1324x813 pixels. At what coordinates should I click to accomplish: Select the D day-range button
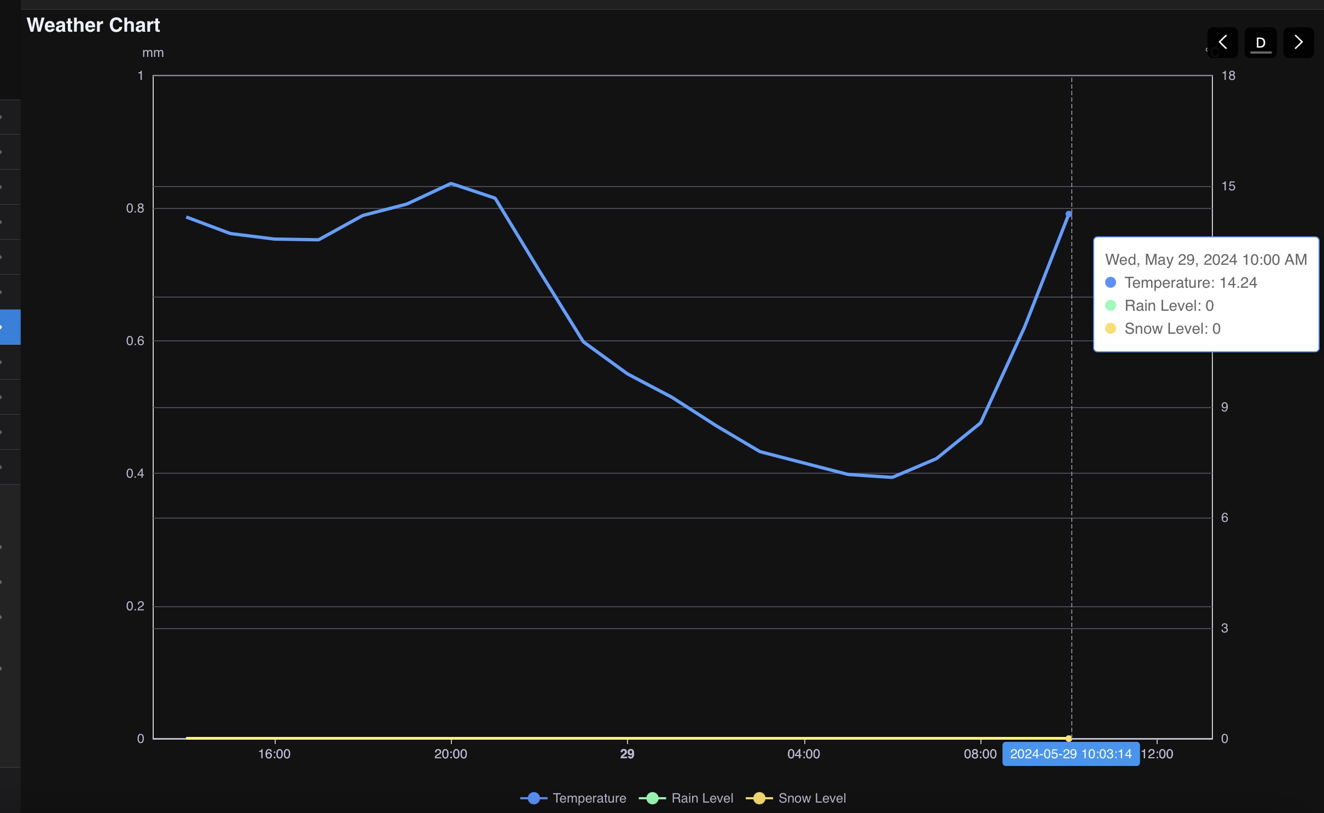tap(1261, 43)
